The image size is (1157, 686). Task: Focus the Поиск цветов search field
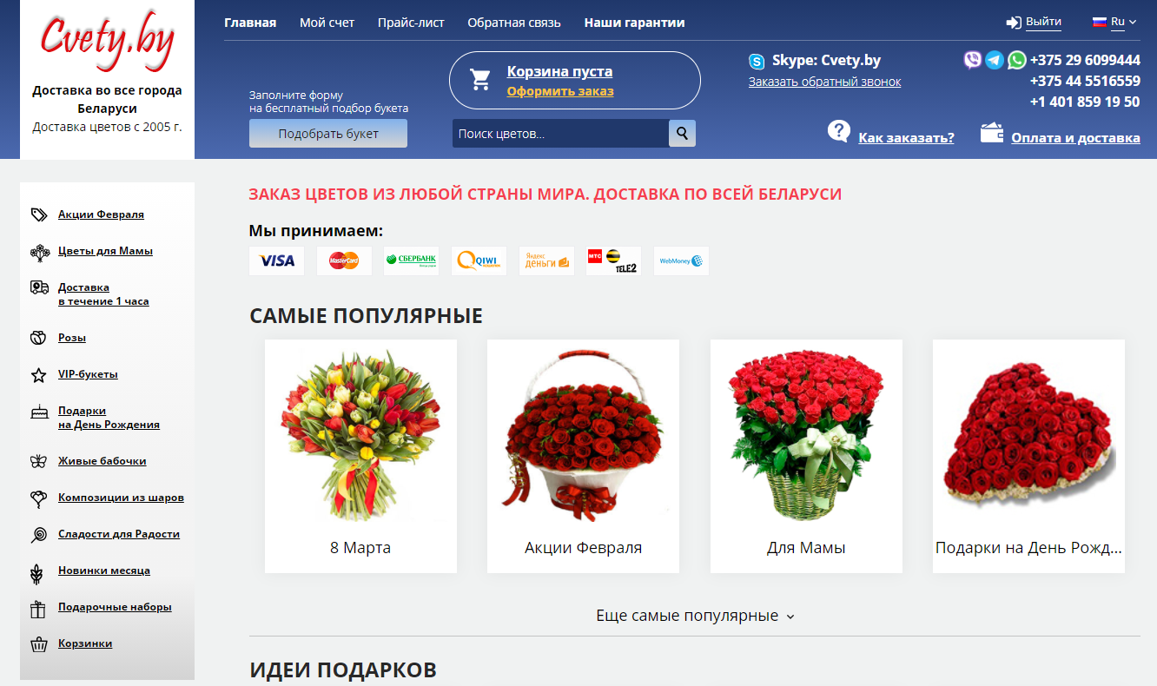pos(560,134)
